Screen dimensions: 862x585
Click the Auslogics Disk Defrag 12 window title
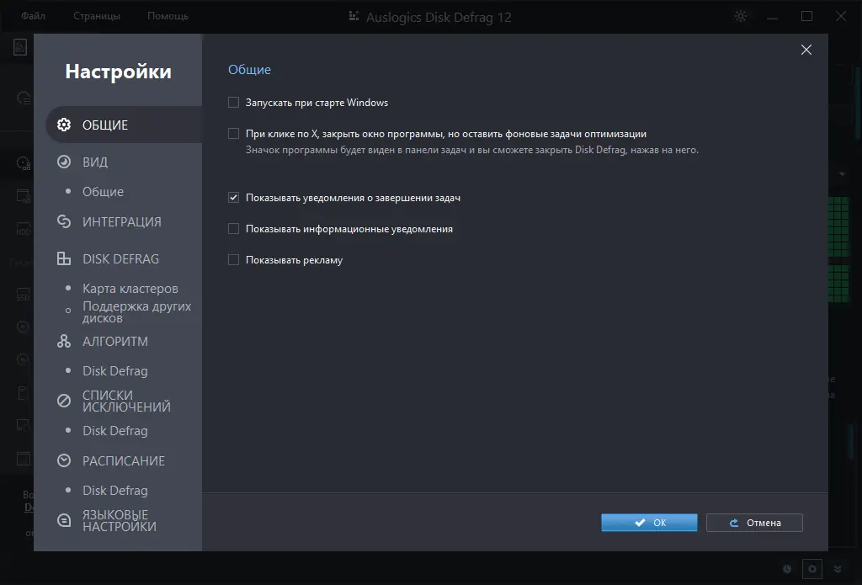(x=439, y=17)
